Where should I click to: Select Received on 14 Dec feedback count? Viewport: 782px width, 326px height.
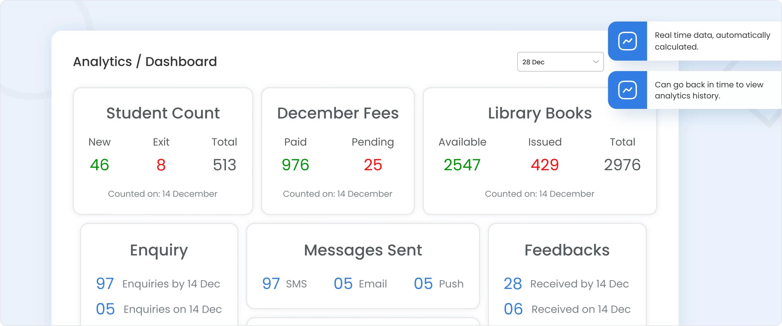513,309
